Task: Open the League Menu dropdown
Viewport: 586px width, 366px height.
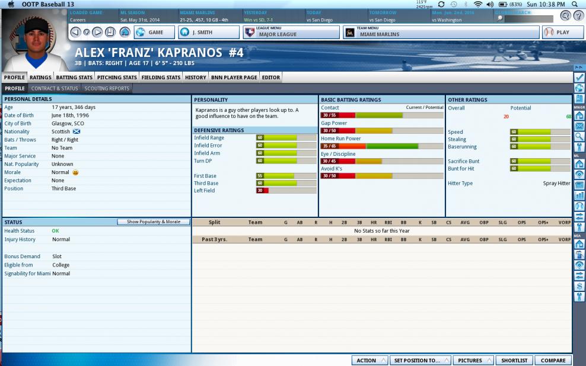Action: click(x=291, y=32)
